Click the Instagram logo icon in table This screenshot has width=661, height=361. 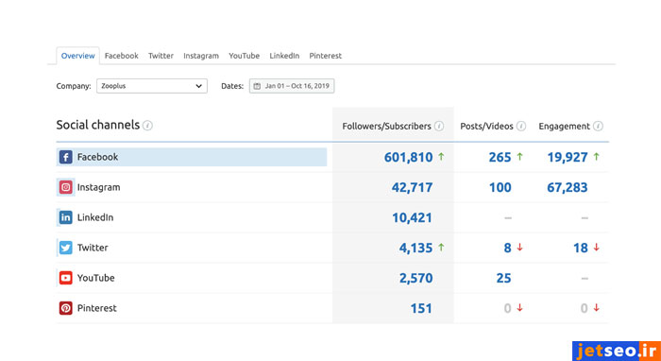pos(66,187)
